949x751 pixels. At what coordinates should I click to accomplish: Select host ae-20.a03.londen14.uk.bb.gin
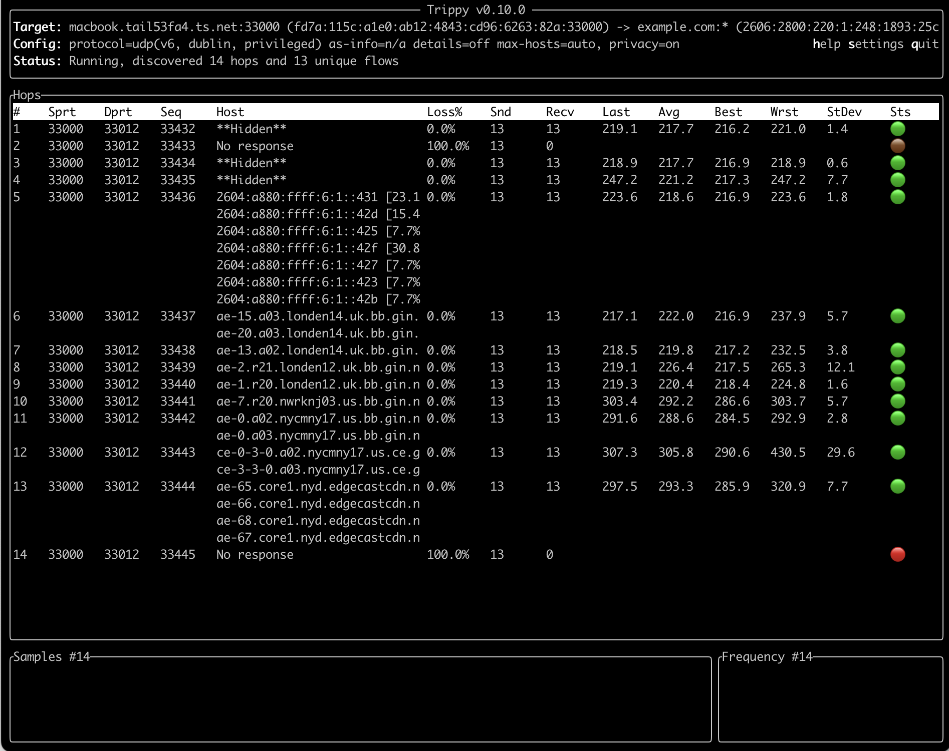[x=318, y=333]
